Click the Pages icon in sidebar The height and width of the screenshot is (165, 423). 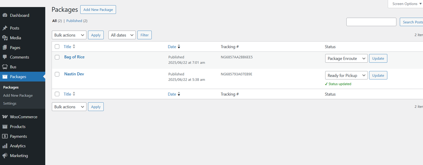coord(5,48)
